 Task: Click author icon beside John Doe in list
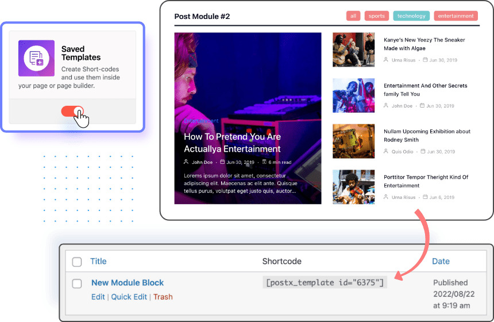385,105
